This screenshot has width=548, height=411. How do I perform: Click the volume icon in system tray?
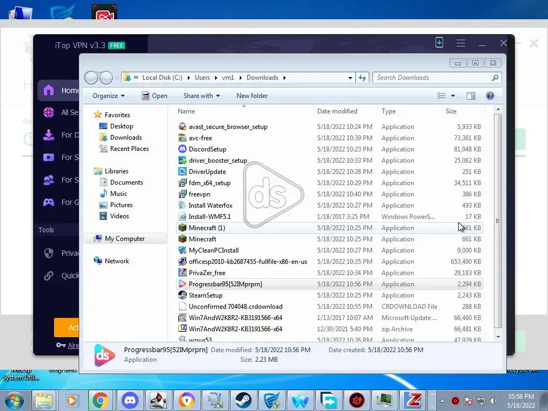pos(494,401)
